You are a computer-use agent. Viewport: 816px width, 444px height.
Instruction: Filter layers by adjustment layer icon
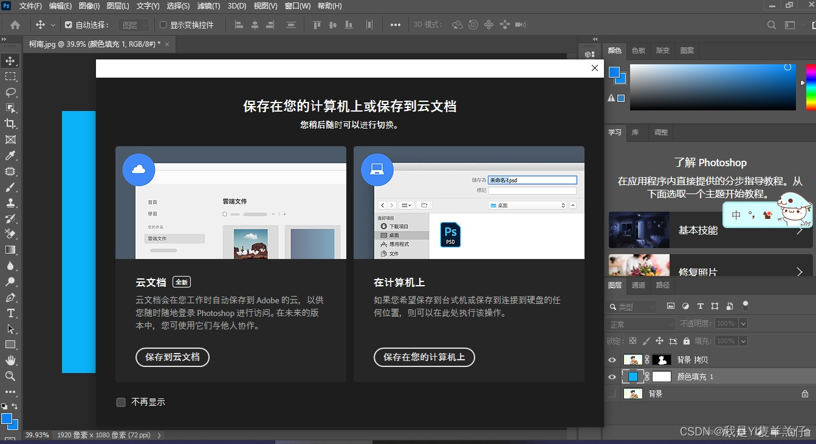686,306
